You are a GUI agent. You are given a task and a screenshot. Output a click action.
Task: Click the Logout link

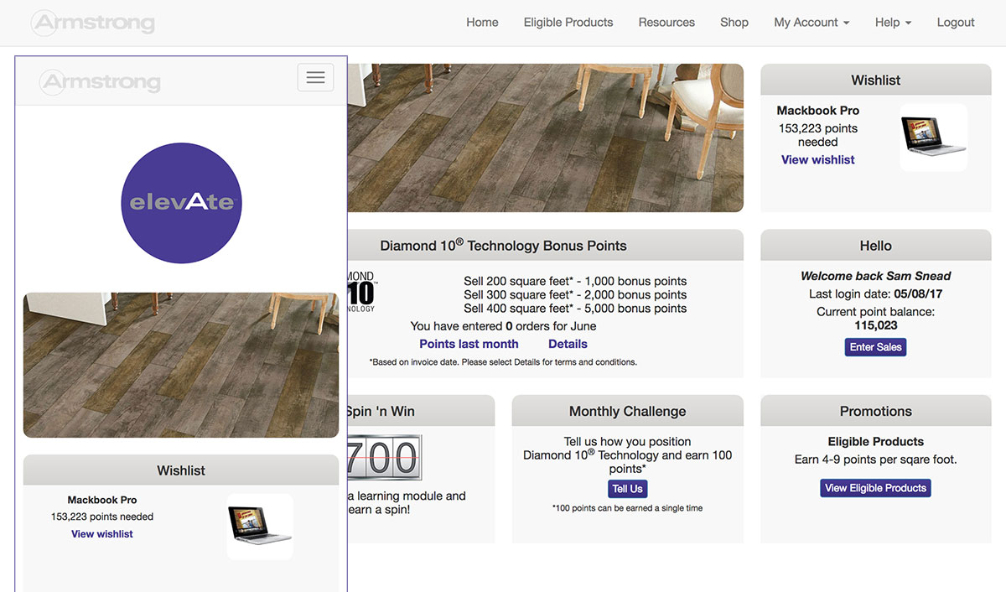tap(956, 23)
